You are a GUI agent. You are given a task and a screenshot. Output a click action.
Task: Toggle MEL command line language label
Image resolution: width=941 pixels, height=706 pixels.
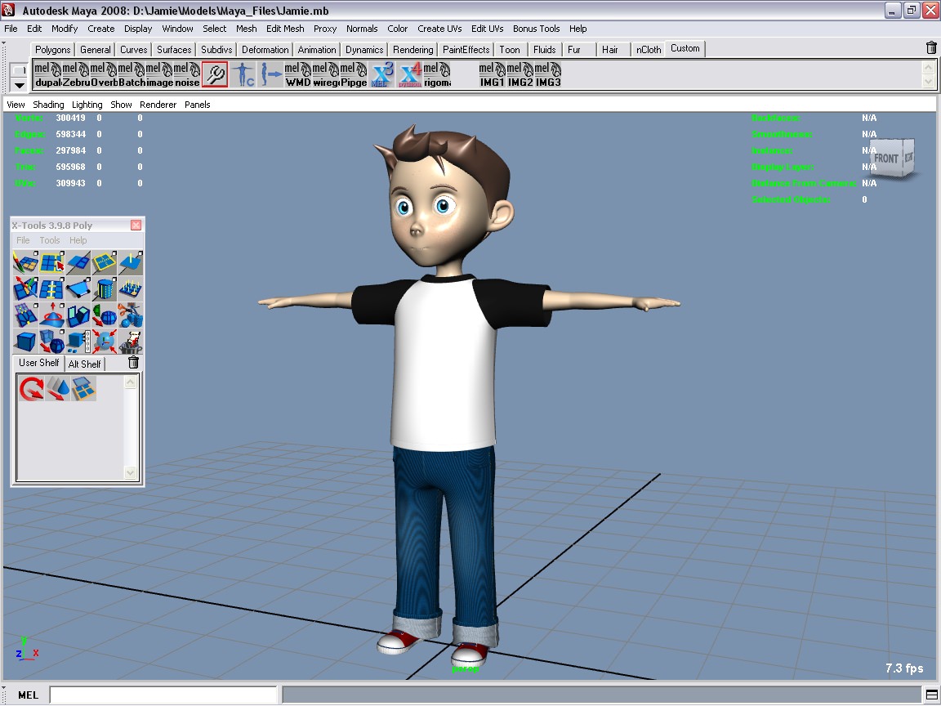tap(29, 695)
